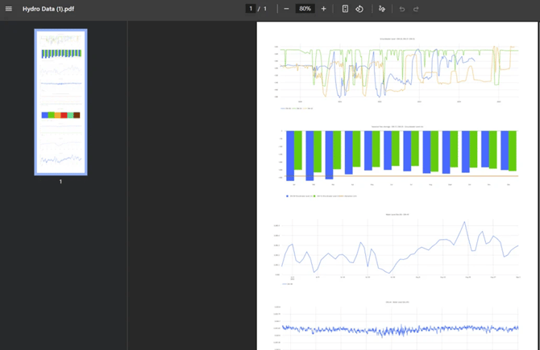
Task: Click the green legend swatch under bar chart
Action: (x=314, y=196)
